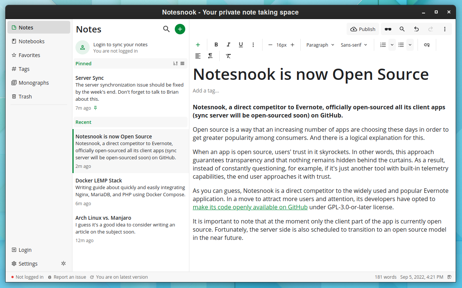
Task: Open the pinned Server Sync note
Action: [x=130, y=93]
